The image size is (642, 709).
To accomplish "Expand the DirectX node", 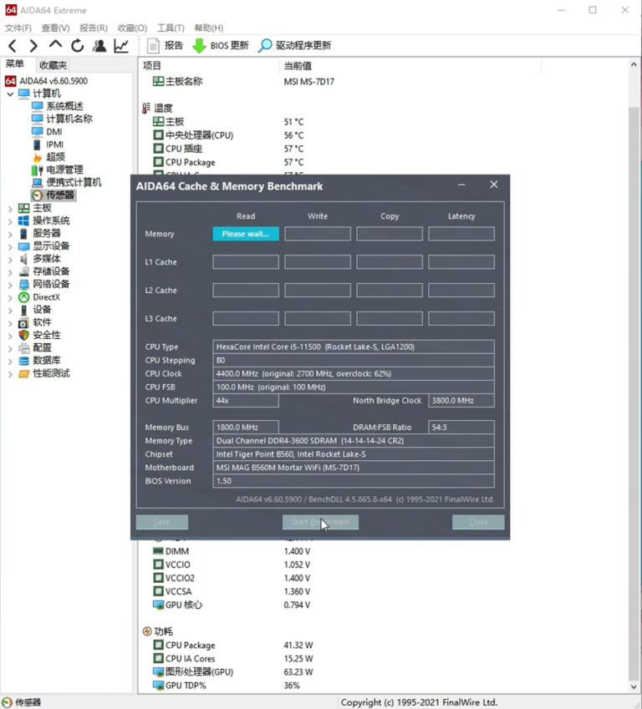I will coord(10,297).
